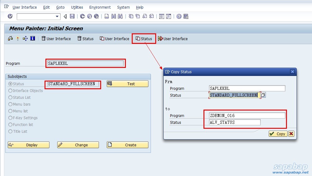Click the red X cancel button in Copy Status
This screenshot has height=176, width=312.
click(291, 134)
